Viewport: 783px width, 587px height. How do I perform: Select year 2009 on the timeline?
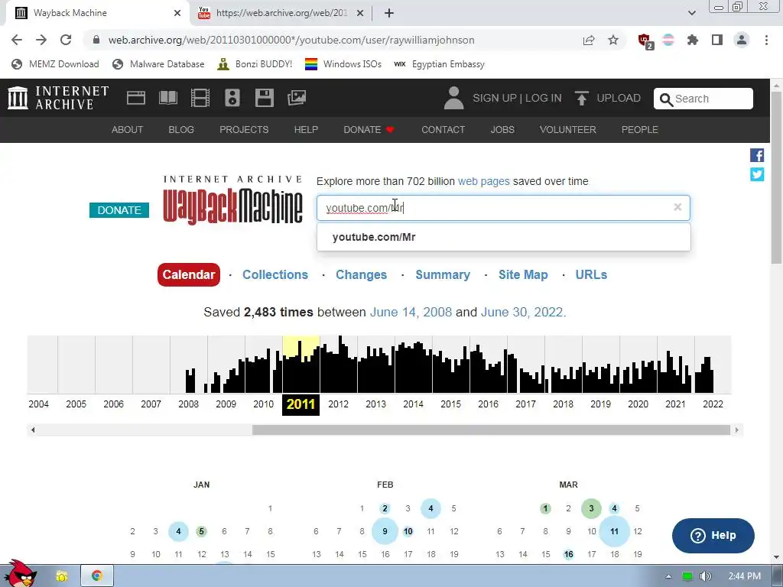(x=226, y=404)
